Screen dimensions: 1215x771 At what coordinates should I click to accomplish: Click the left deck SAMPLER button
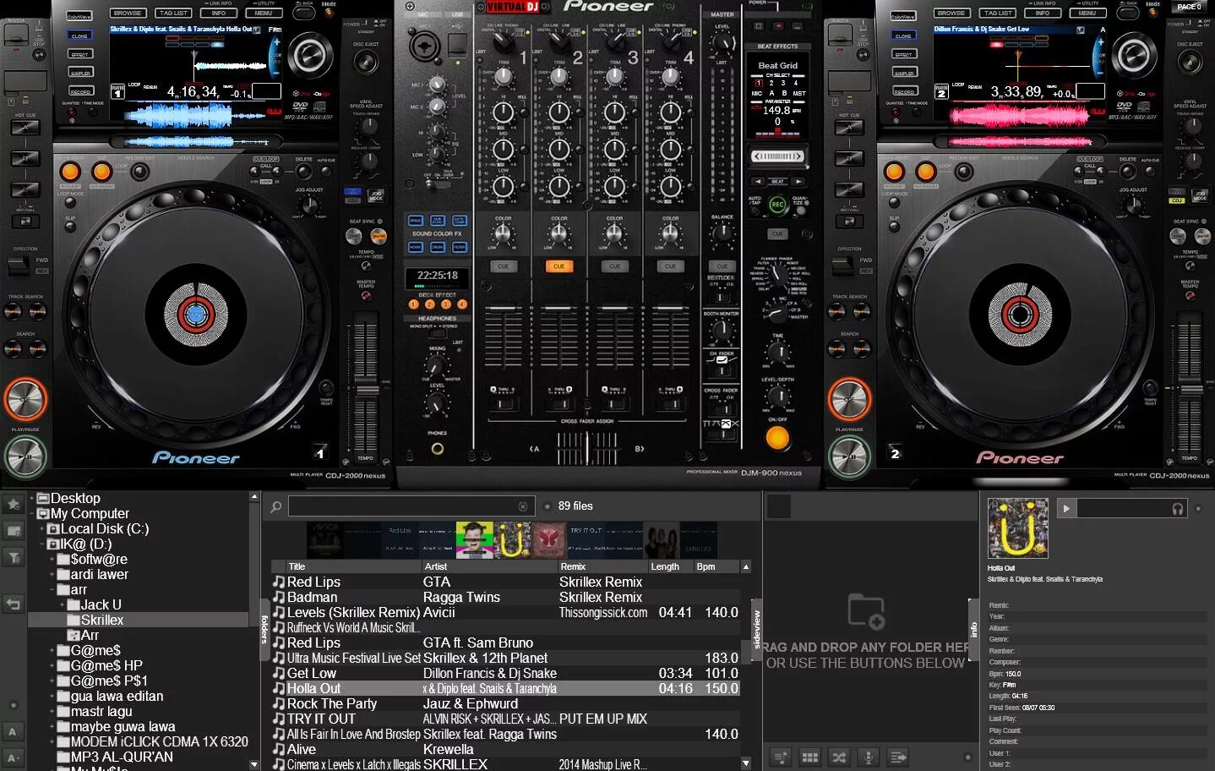click(x=79, y=73)
